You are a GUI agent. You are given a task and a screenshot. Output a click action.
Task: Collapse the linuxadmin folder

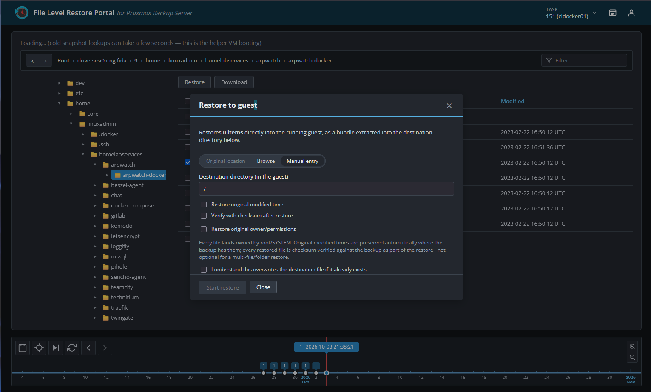71,124
